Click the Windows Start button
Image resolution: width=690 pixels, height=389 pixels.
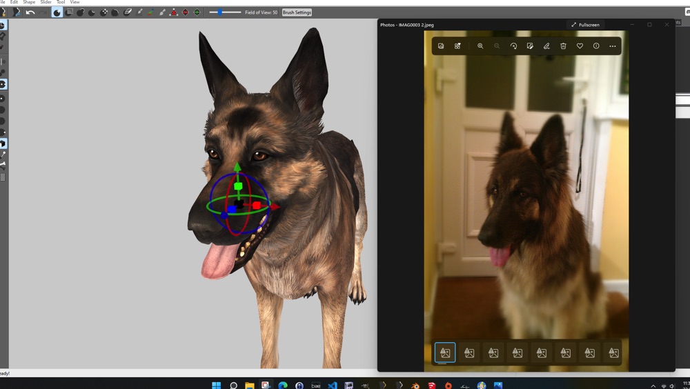[x=216, y=386]
